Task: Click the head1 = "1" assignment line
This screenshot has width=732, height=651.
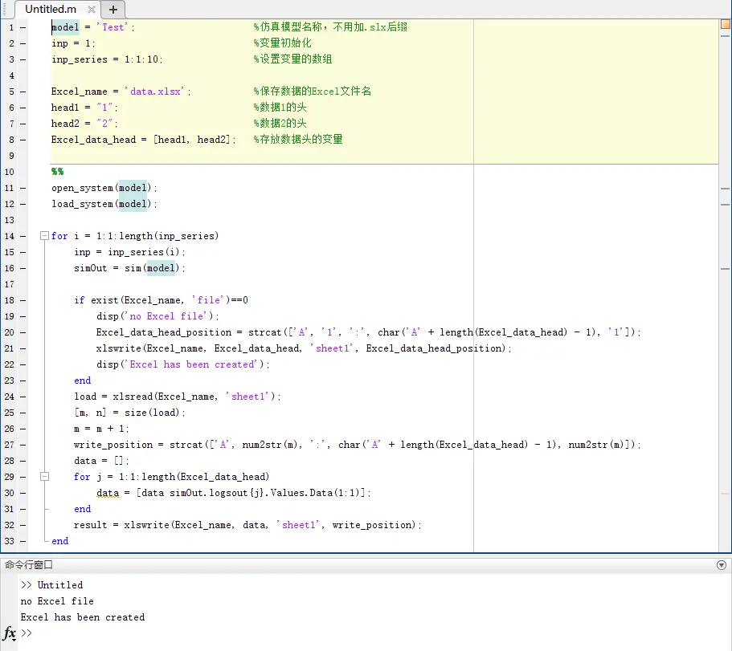Action: coord(84,108)
